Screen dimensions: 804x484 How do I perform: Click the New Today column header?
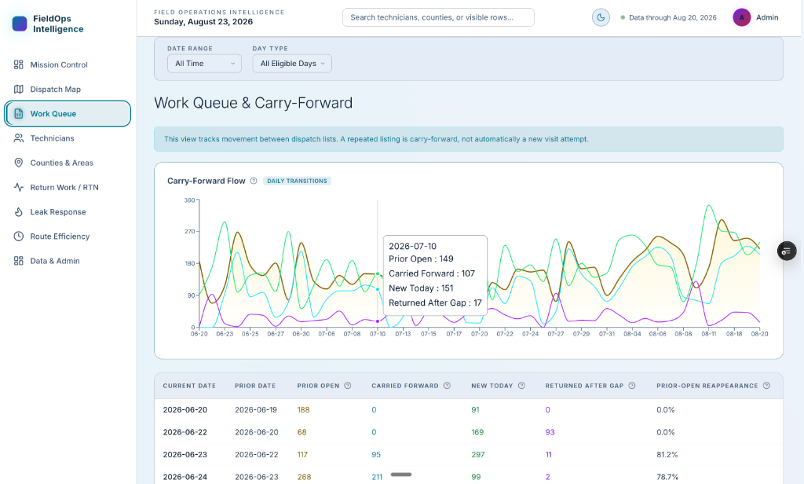coord(492,386)
